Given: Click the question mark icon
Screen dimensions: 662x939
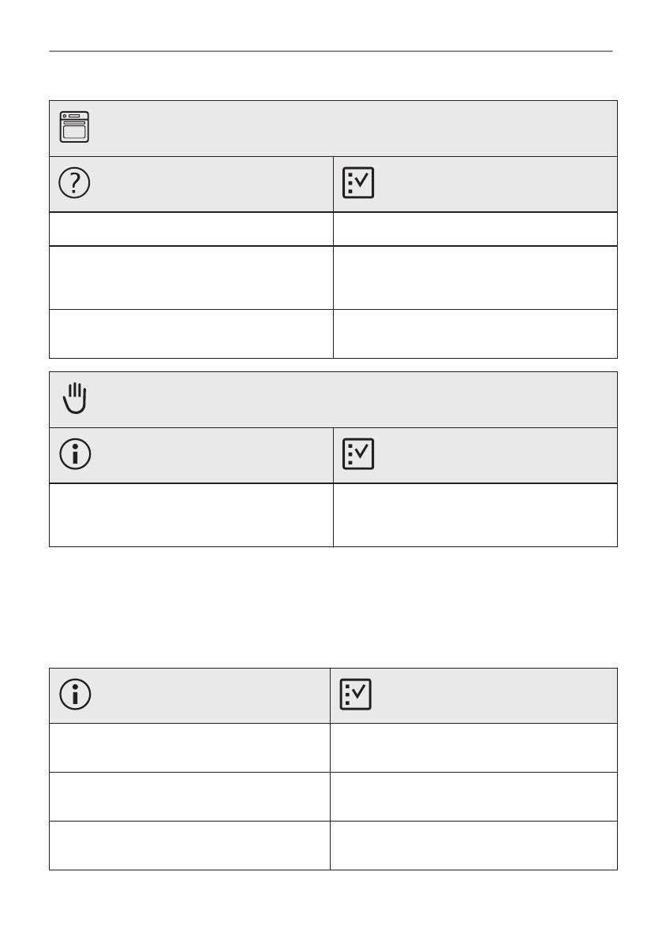Looking at the screenshot, I should 74,184.
